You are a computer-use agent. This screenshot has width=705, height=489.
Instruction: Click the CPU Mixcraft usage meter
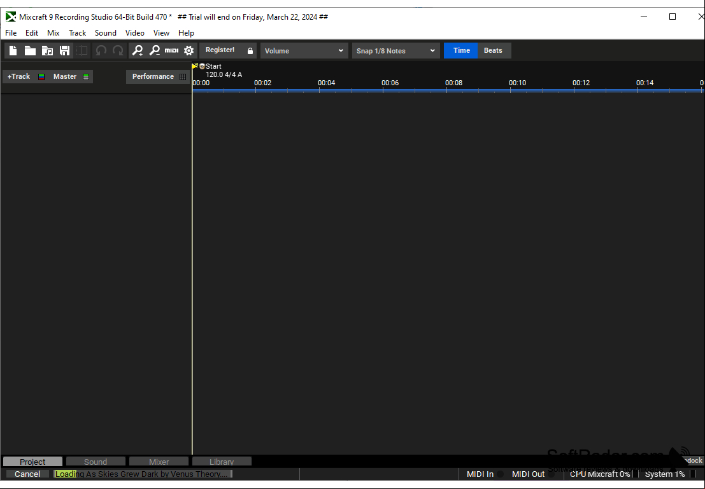pyautogui.click(x=634, y=474)
